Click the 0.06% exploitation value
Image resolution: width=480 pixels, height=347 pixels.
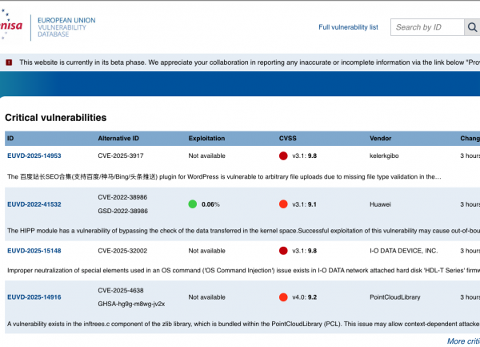210,204
